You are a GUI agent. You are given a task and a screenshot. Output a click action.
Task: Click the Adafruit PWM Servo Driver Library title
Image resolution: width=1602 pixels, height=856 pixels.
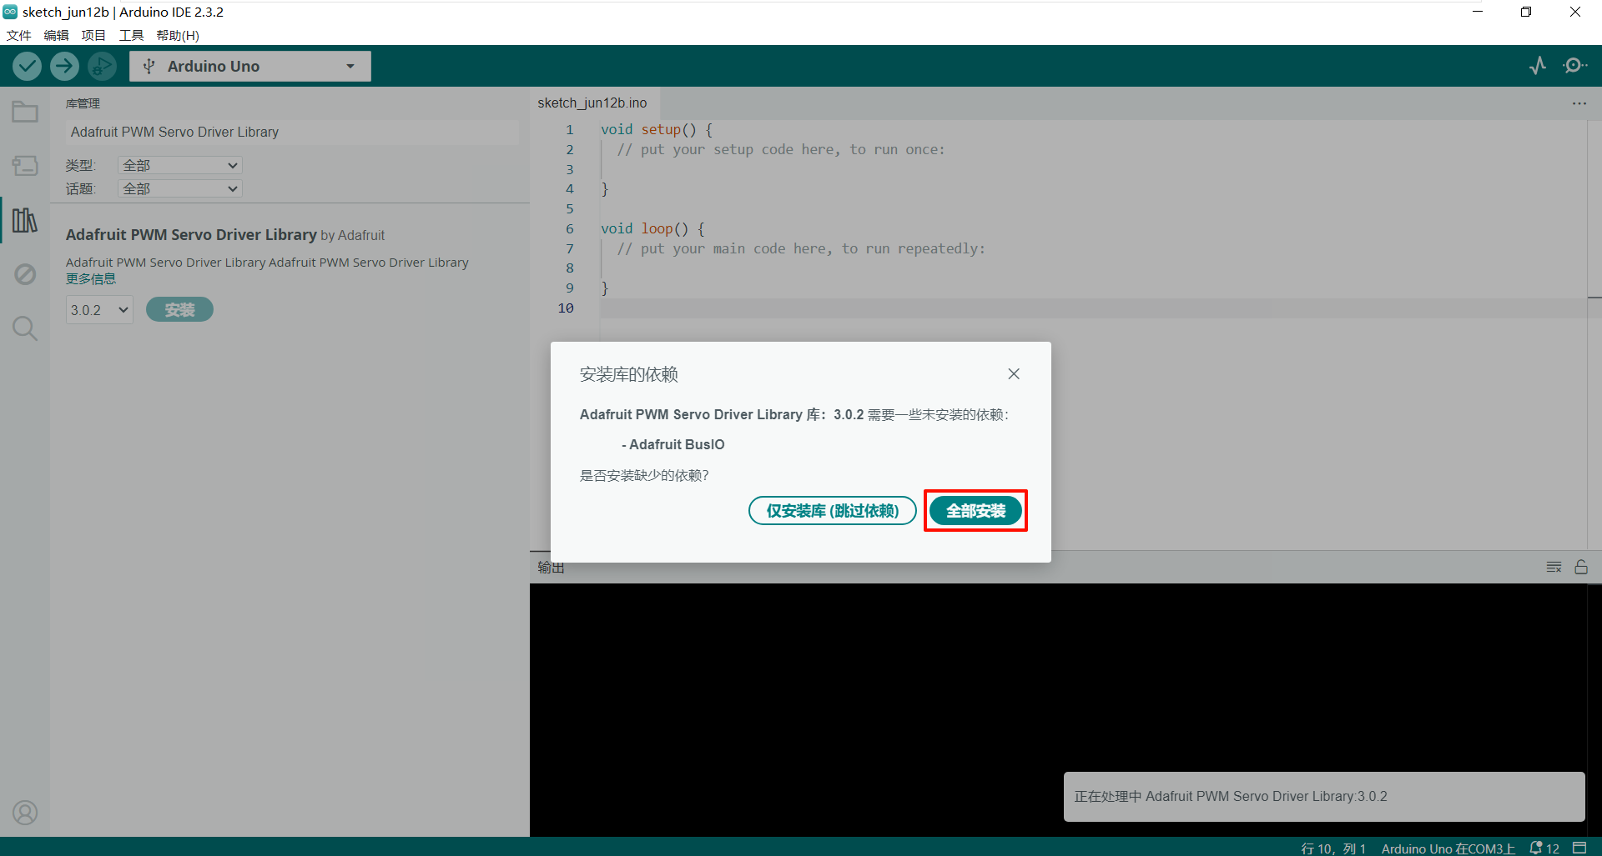click(x=191, y=235)
